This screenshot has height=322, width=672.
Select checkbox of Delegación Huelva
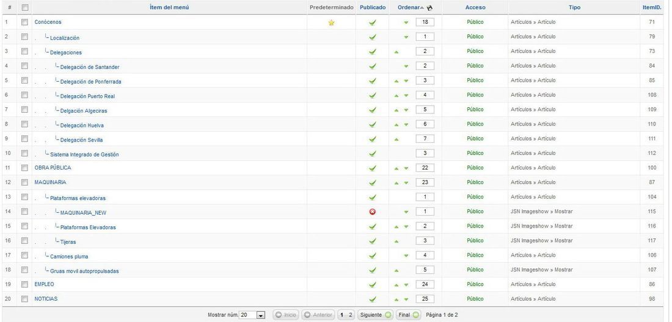(x=25, y=124)
